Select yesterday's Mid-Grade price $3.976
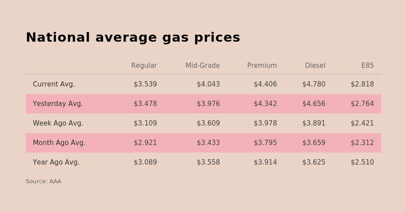The image size is (406, 212). pos(208,104)
